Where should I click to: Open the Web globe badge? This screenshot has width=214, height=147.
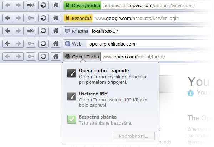coord(75,44)
